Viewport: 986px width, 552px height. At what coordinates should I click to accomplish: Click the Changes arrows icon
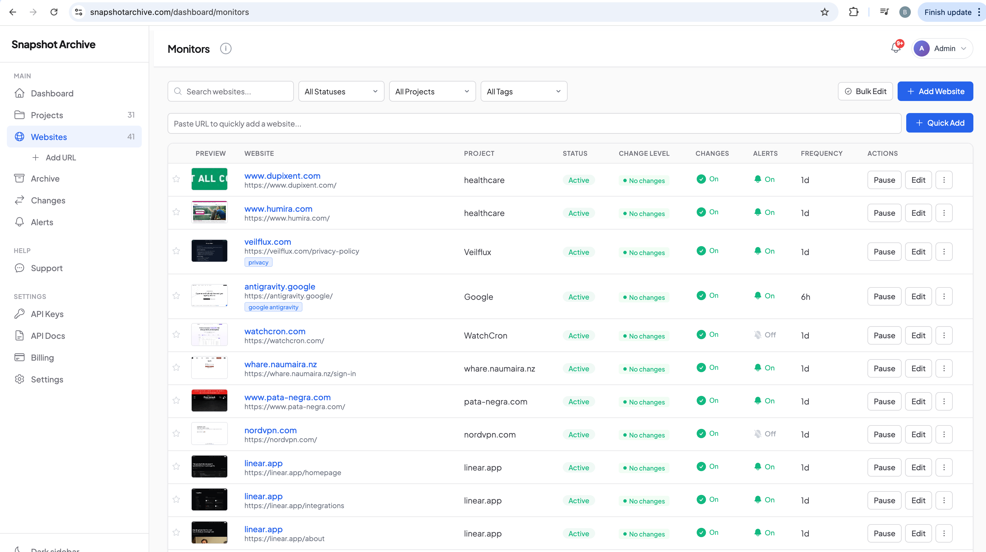(x=20, y=200)
